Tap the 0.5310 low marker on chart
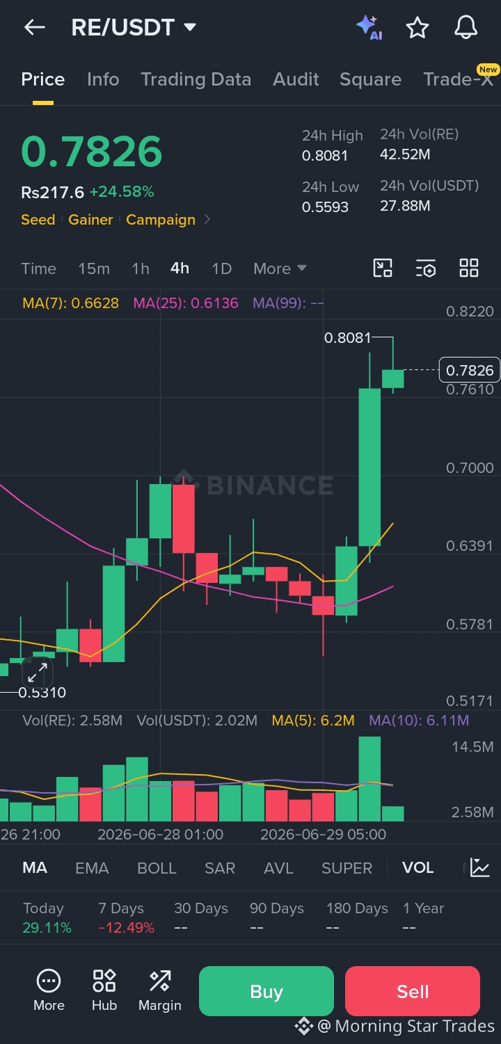This screenshot has width=501, height=1044. [42, 692]
